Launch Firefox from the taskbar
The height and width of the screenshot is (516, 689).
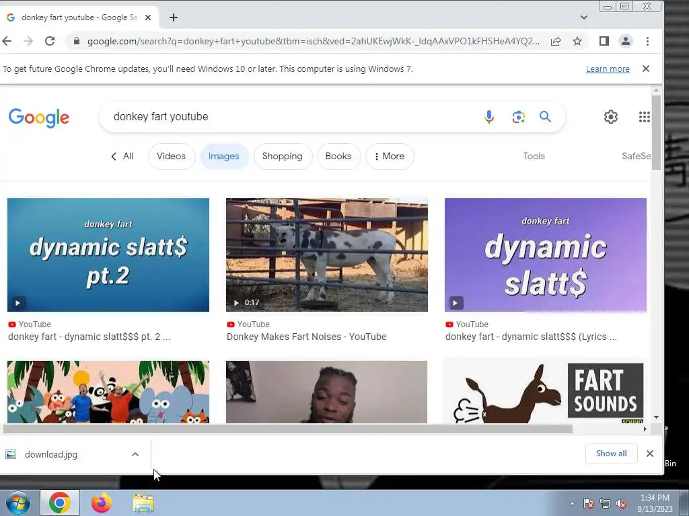point(102,503)
